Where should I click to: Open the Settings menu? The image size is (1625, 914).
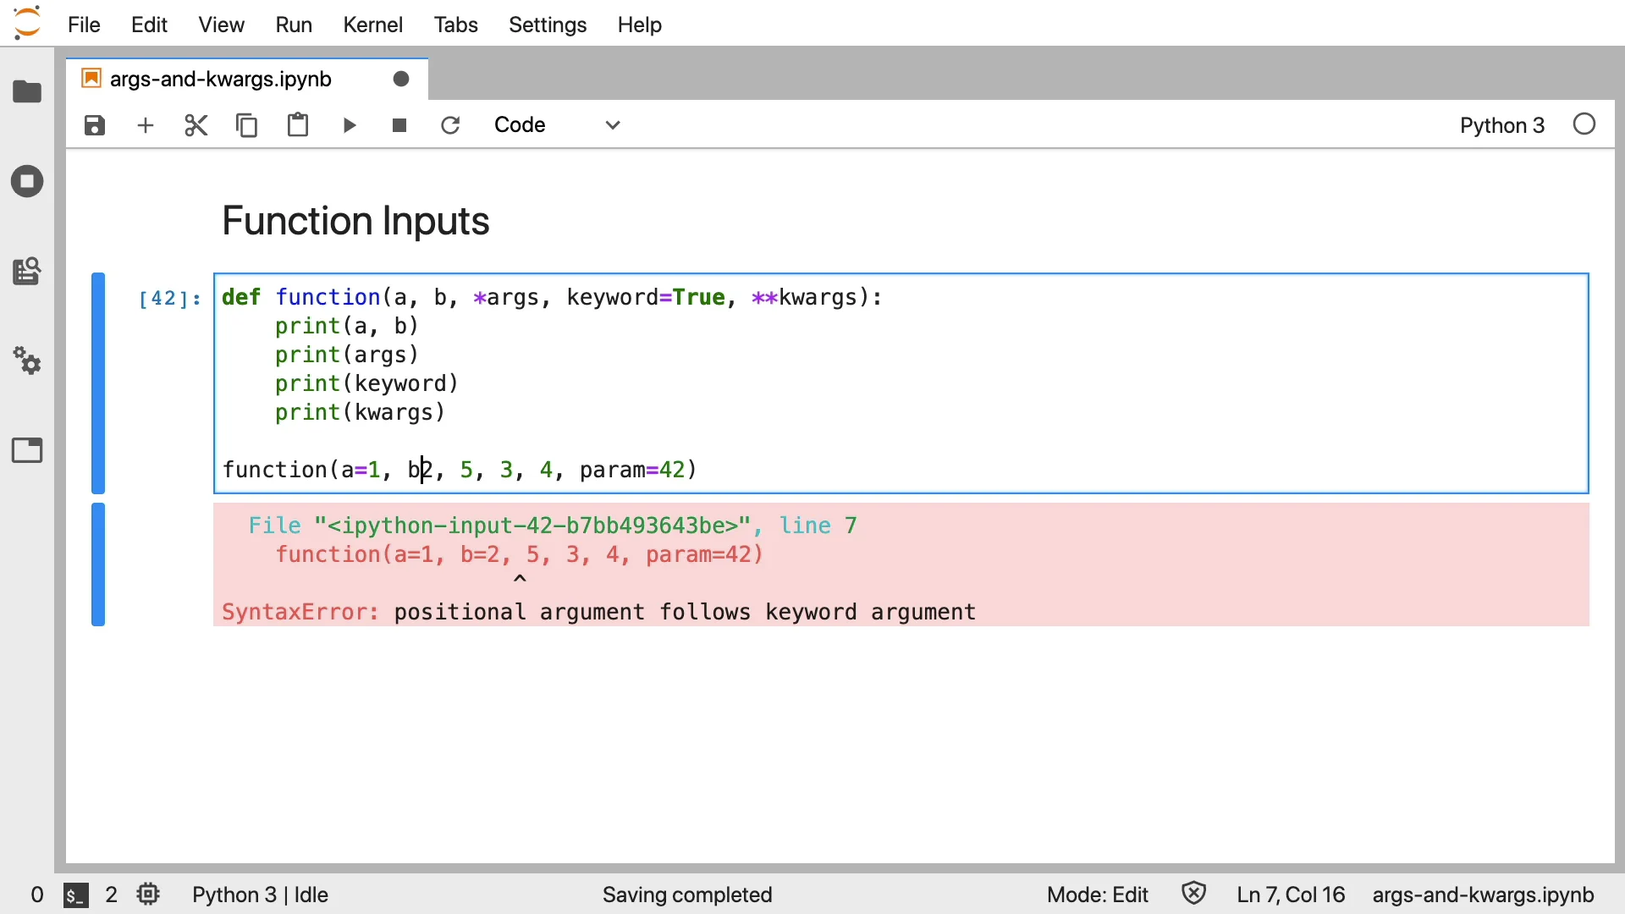[x=547, y=25]
